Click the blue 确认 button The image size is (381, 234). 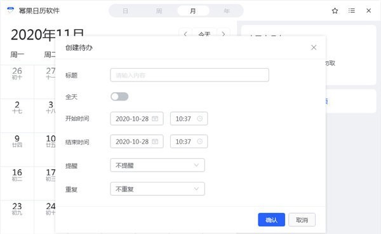[x=271, y=220]
